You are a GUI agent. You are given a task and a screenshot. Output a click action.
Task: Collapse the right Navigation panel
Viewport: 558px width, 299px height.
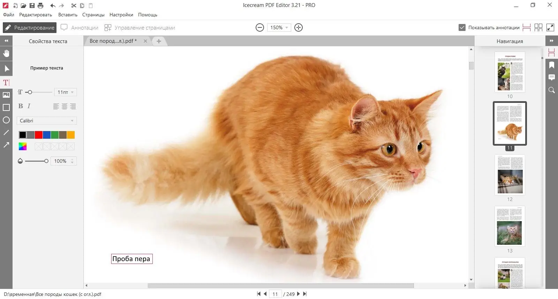tap(551, 41)
